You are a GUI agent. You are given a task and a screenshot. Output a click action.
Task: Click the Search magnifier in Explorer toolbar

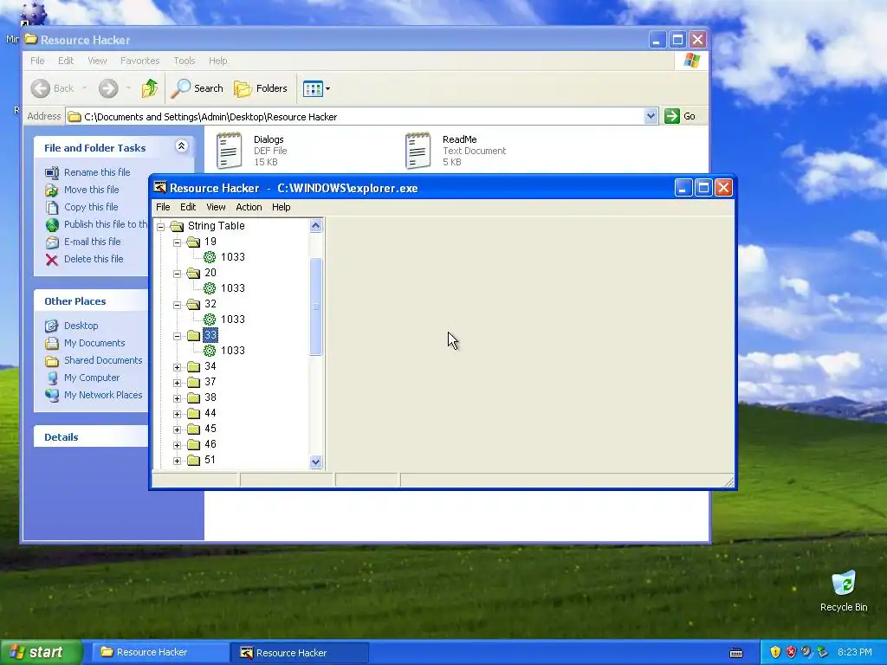pos(180,88)
